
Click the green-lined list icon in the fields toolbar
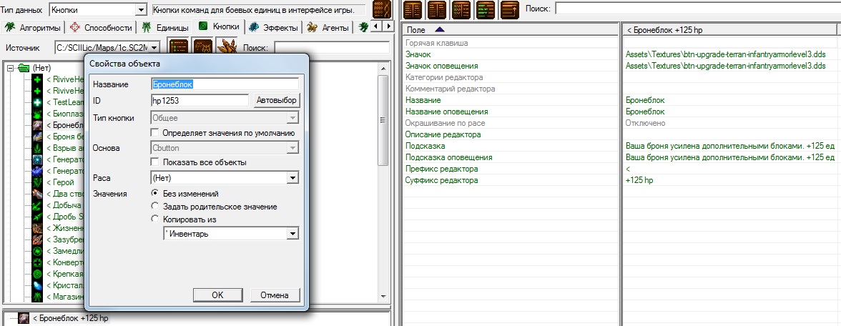pyautogui.click(x=486, y=9)
